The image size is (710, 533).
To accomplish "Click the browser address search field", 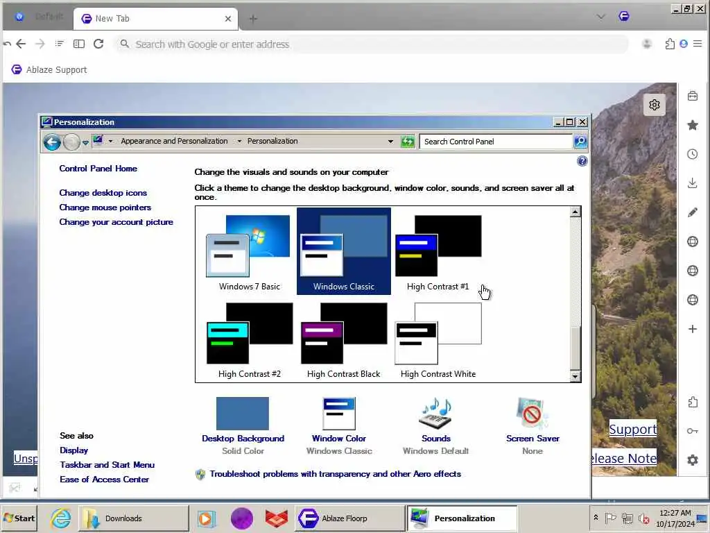I will [x=372, y=44].
